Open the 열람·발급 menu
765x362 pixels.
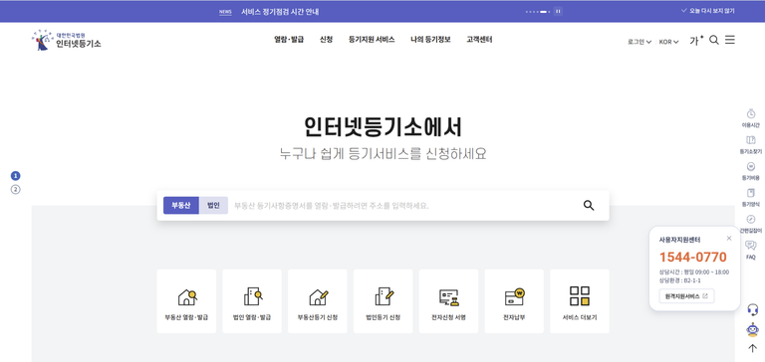tap(289, 40)
